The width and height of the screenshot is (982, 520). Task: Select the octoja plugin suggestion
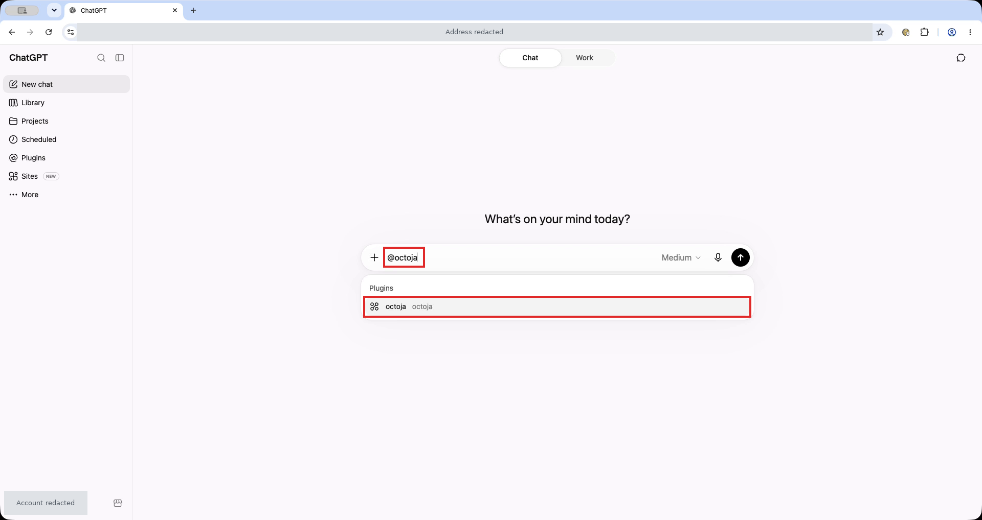point(557,306)
